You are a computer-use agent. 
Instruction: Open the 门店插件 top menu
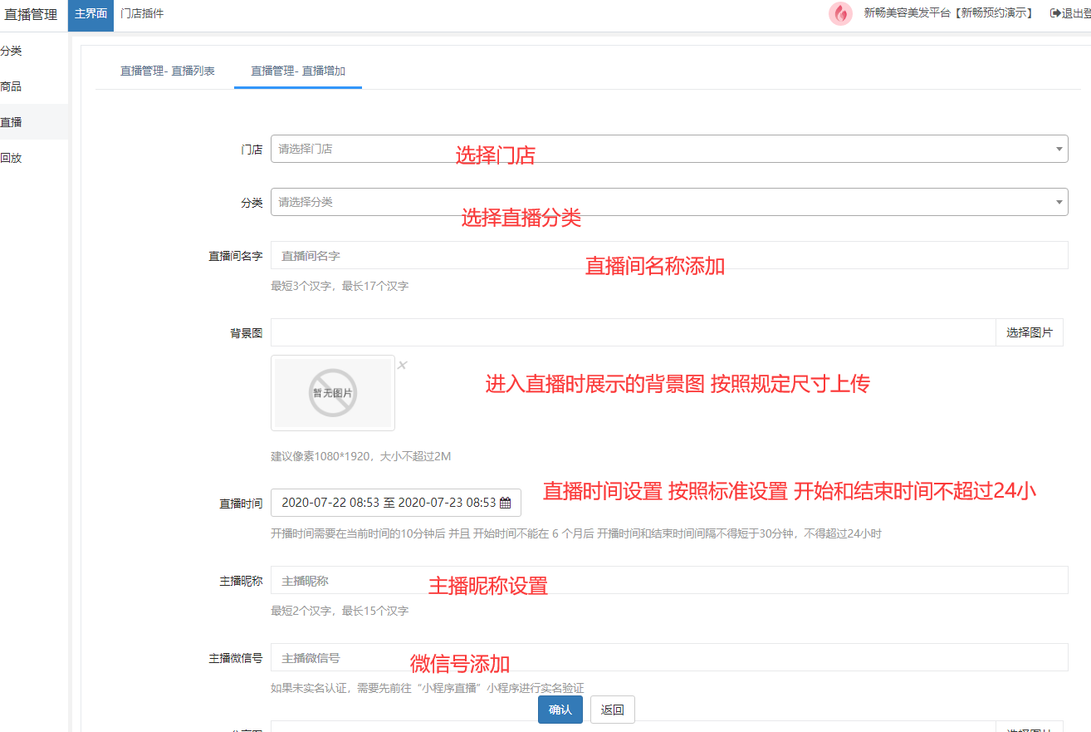[142, 14]
